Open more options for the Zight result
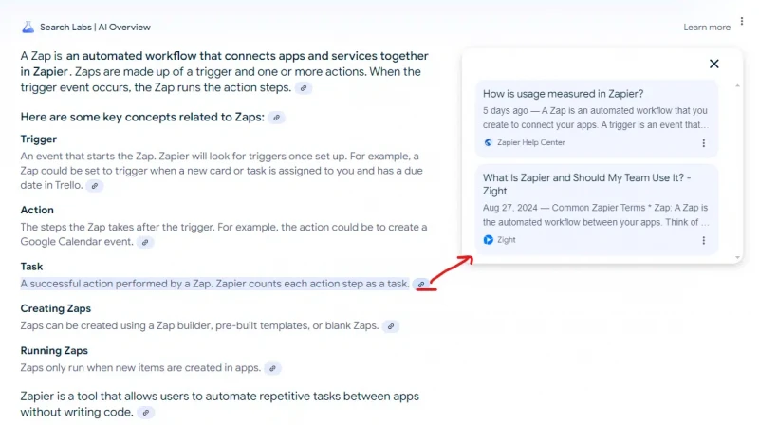The width and height of the screenshot is (759, 425). [703, 241]
